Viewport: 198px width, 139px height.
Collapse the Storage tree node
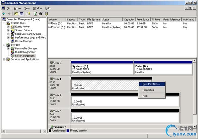click(4, 45)
